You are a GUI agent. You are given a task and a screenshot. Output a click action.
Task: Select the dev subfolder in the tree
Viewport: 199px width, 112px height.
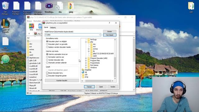93,44
